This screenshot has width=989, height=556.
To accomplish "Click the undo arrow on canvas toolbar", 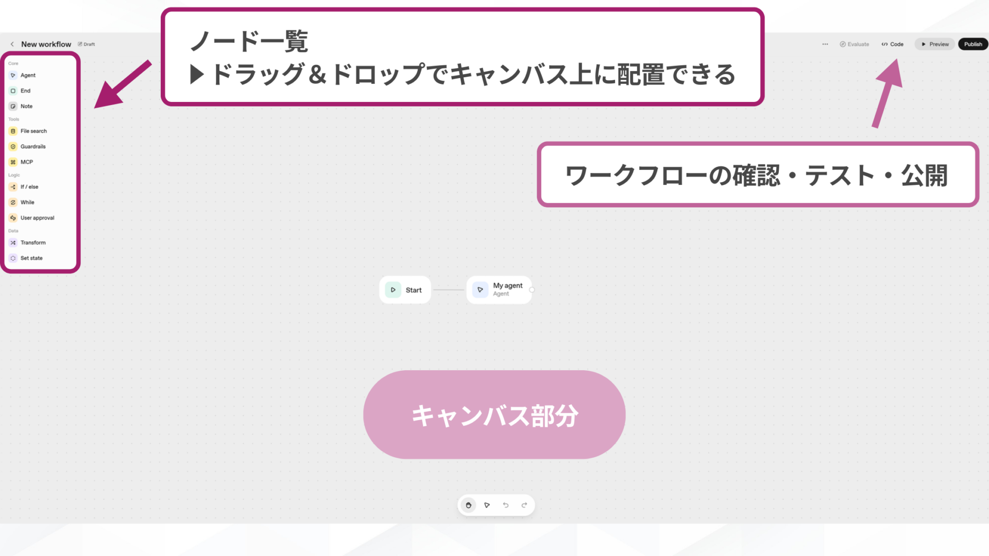I will click(505, 505).
